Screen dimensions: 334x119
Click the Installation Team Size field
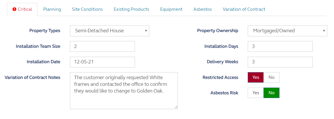point(102,47)
